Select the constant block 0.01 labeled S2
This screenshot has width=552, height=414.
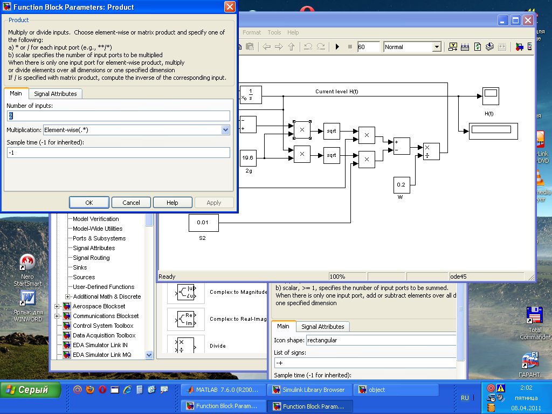[x=203, y=223]
